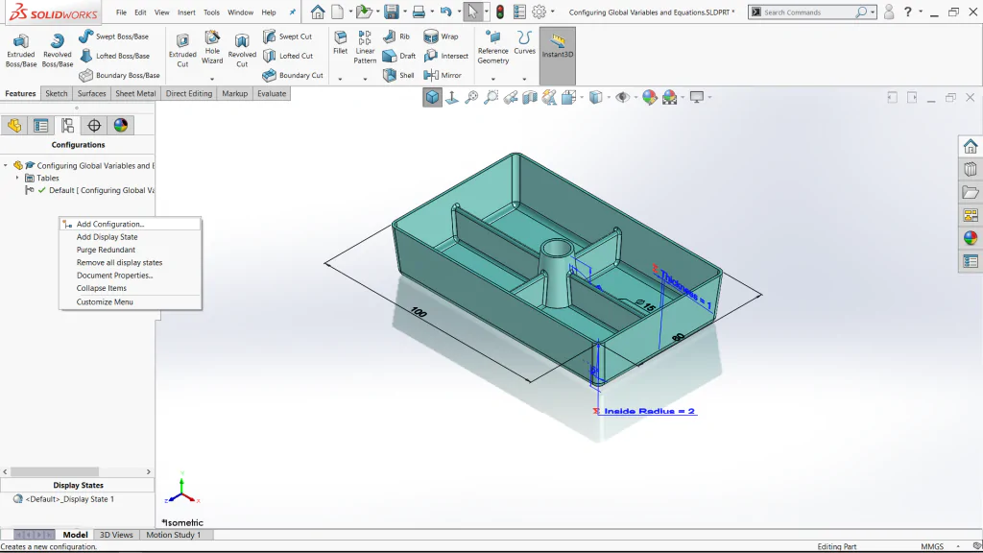Image resolution: width=983 pixels, height=553 pixels.
Task: Select the Extruded Cut tool
Action: [x=182, y=50]
